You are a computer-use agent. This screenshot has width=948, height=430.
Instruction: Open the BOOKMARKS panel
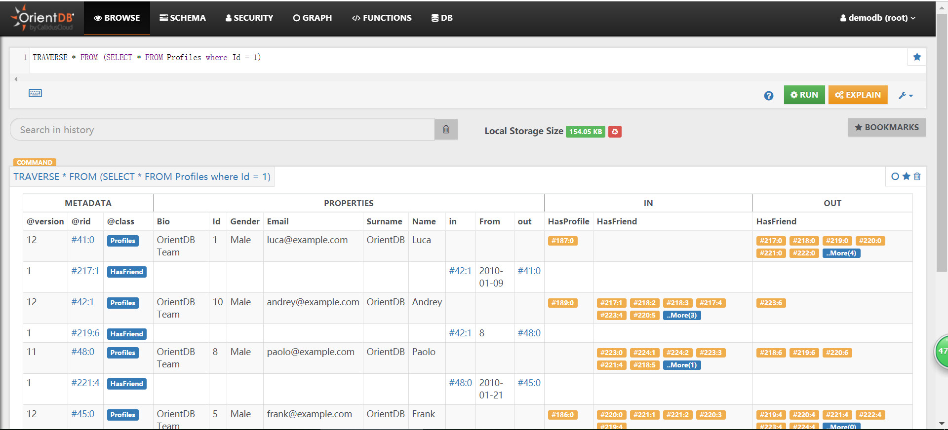pos(887,127)
